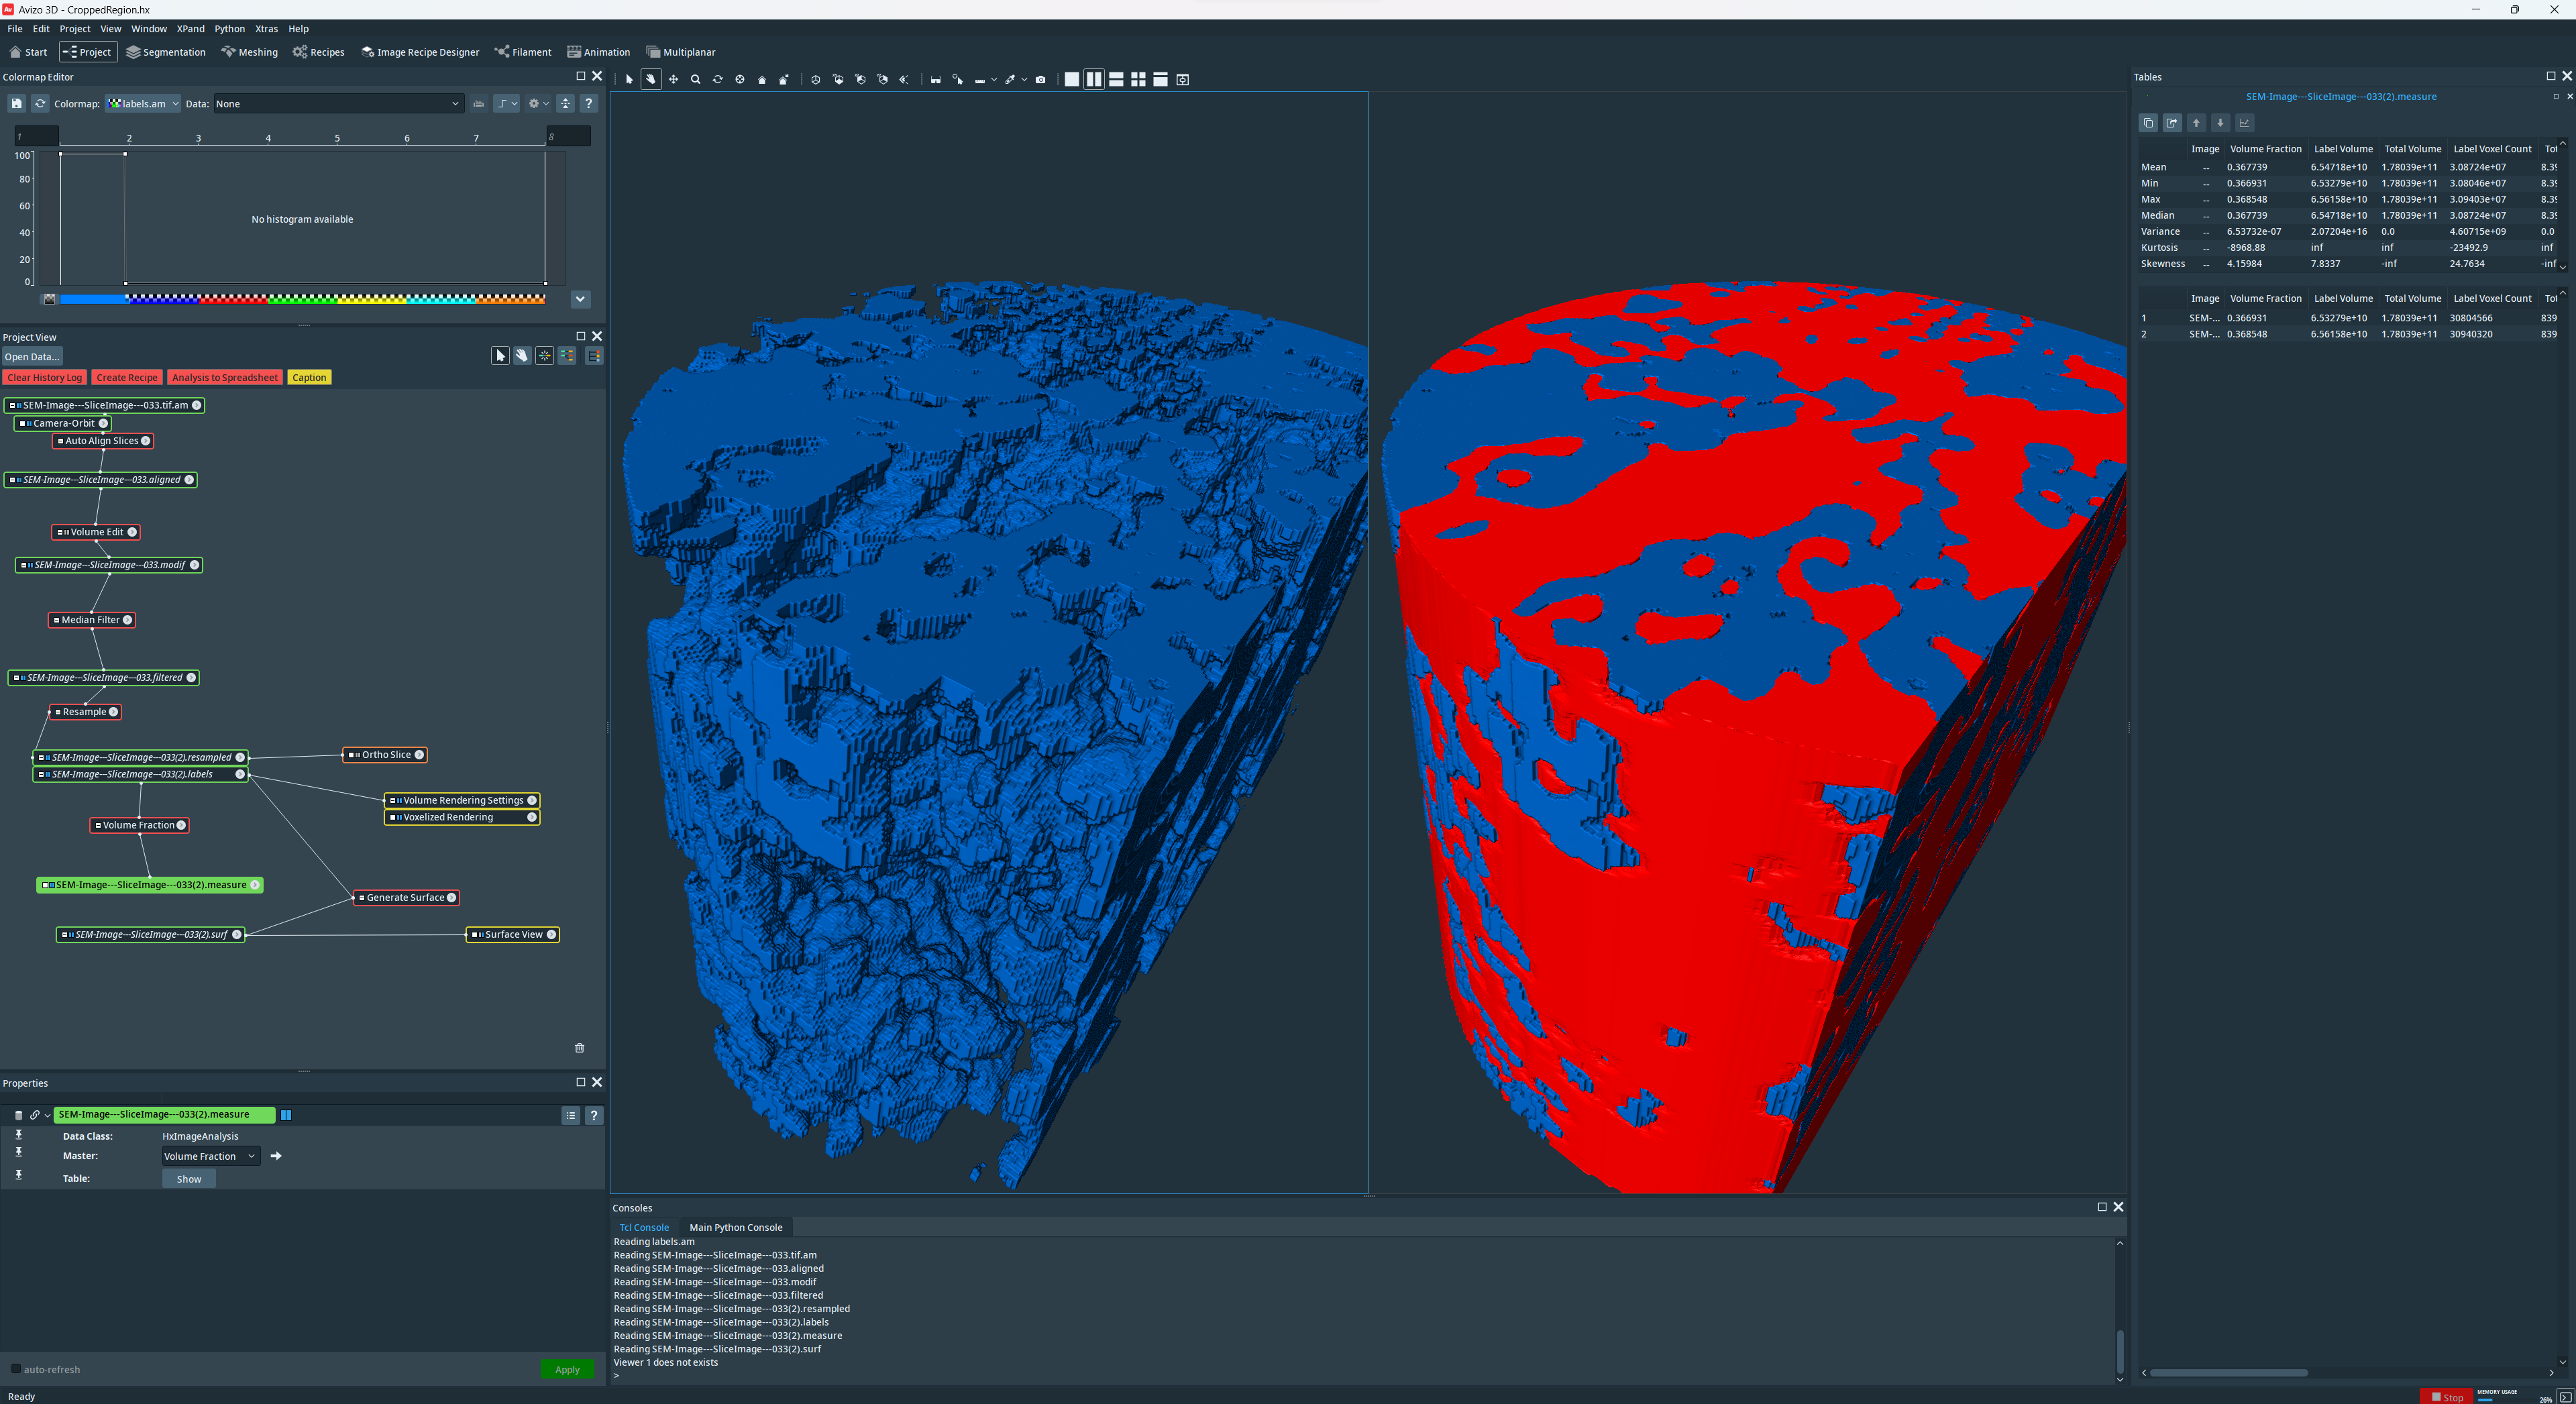
Task: Take a snapshot with the camera icon
Action: pyautogui.click(x=1040, y=80)
